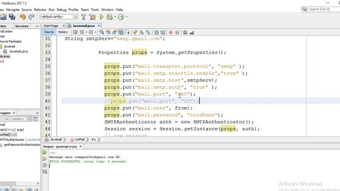Click the Uncomment icon in editor toolbar
The width and height of the screenshot is (340, 191).
pos(192,32)
